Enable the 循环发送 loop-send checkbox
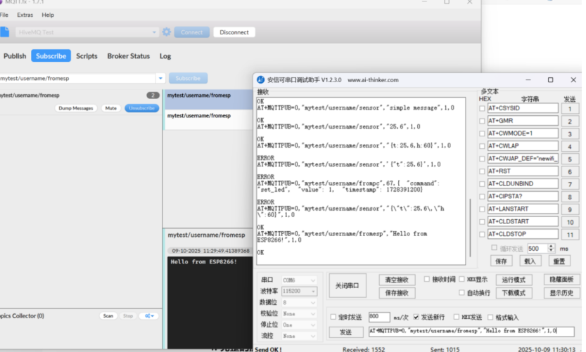 click(x=494, y=248)
